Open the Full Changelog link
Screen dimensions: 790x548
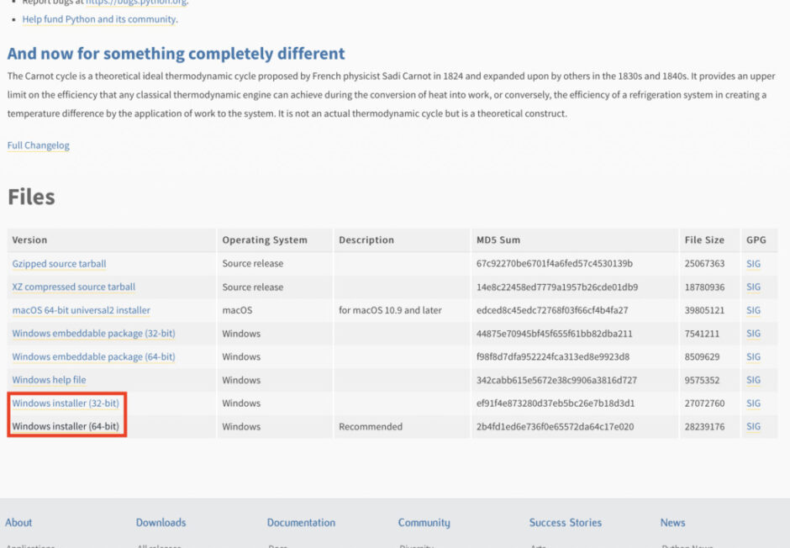pos(39,145)
